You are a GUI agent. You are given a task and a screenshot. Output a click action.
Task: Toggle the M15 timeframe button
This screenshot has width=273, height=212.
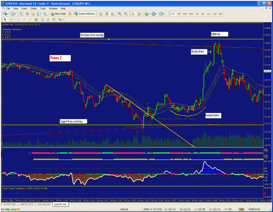185,14
